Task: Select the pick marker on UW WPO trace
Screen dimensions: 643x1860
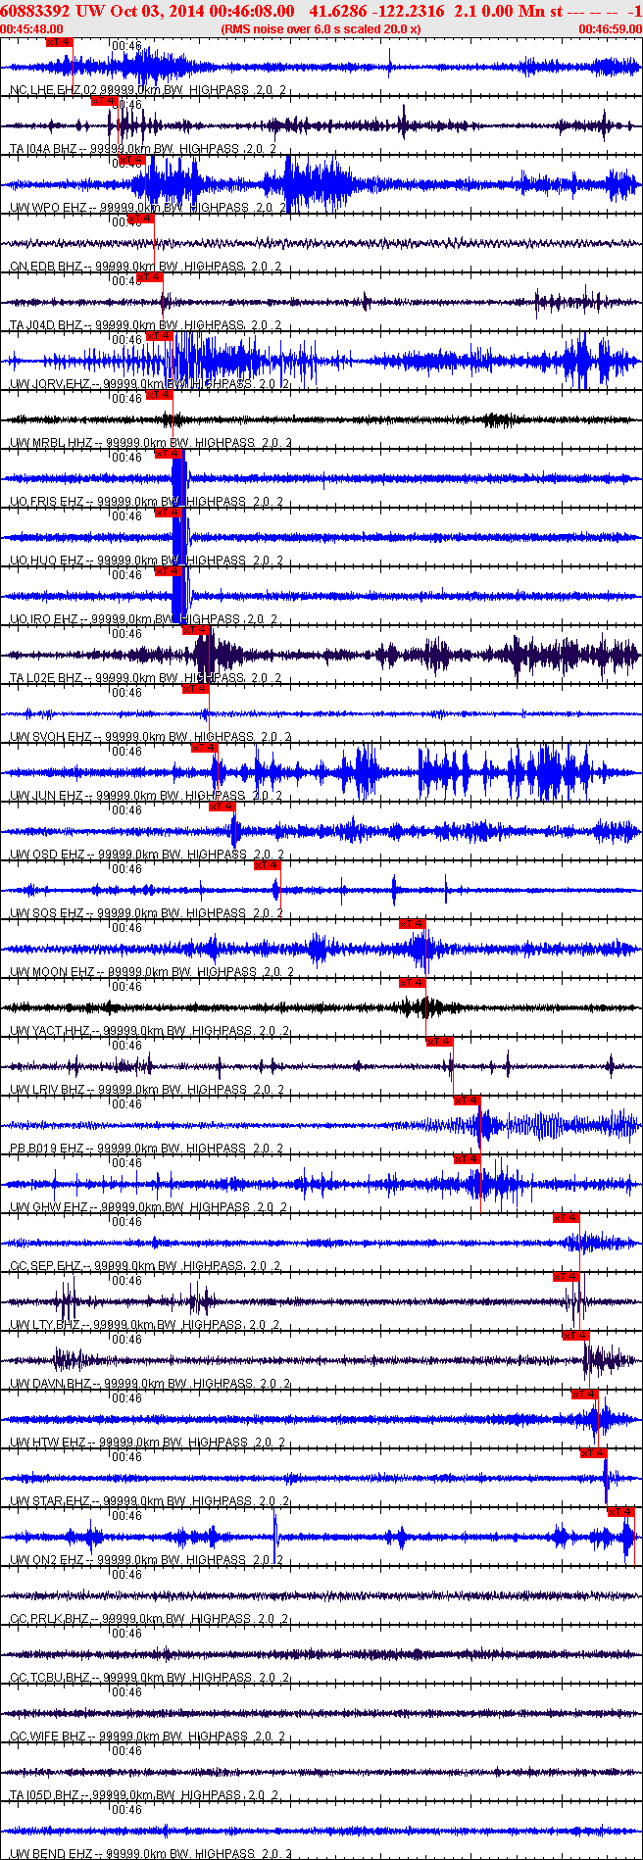Action: click(132, 160)
